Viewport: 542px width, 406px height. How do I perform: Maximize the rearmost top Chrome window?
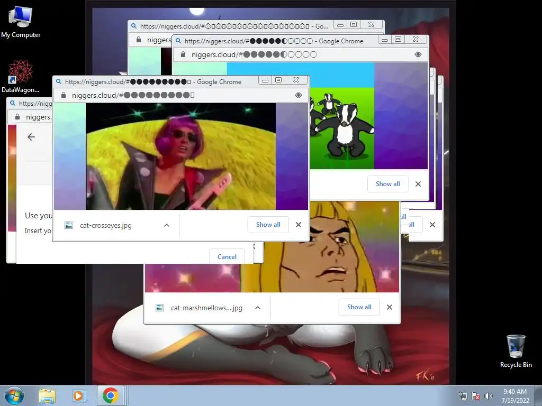click(353, 25)
